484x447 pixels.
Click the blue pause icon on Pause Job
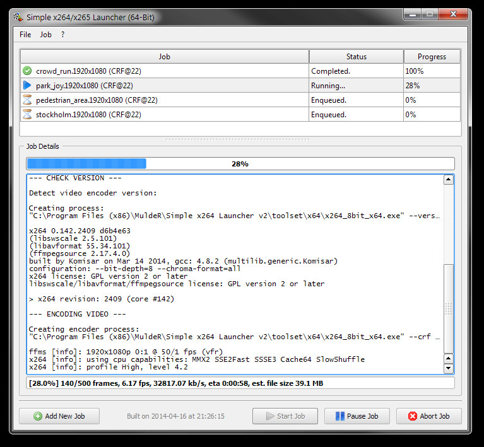click(340, 416)
